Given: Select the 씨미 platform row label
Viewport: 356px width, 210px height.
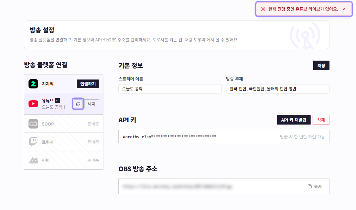Looking at the screenshot, I should point(46,160).
